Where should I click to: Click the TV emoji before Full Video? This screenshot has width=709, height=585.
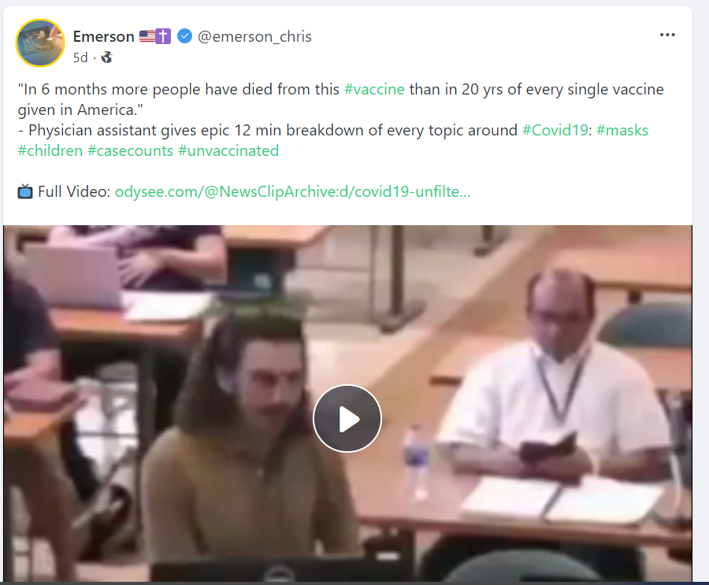25,191
